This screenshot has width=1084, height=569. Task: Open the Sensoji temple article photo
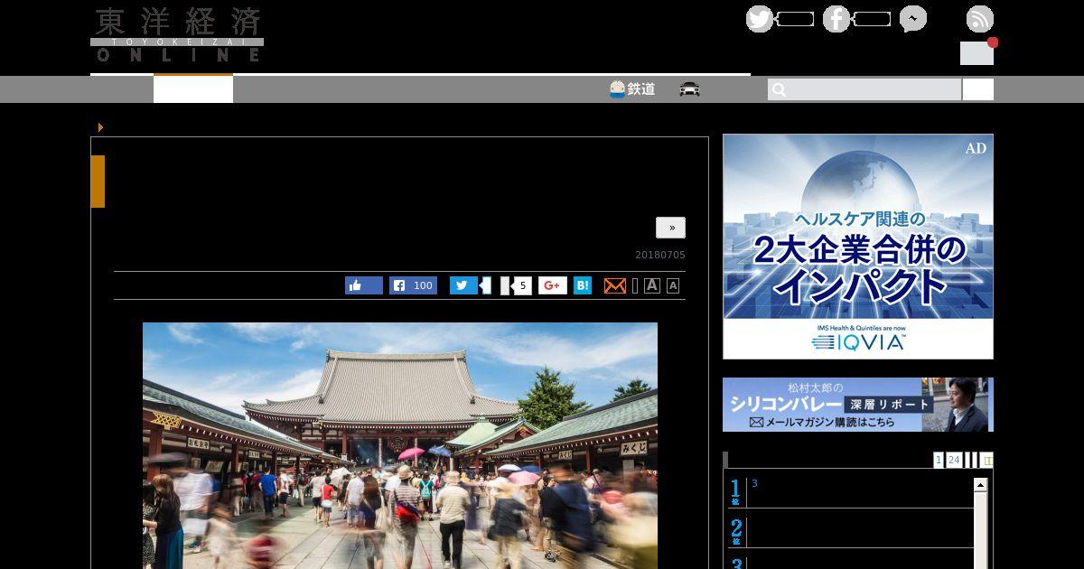click(400, 445)
